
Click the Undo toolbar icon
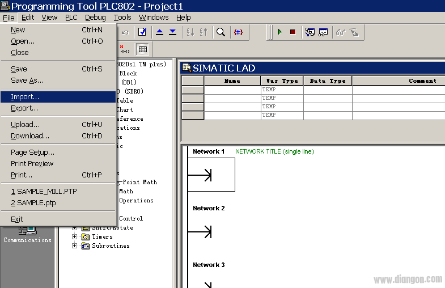125,32
